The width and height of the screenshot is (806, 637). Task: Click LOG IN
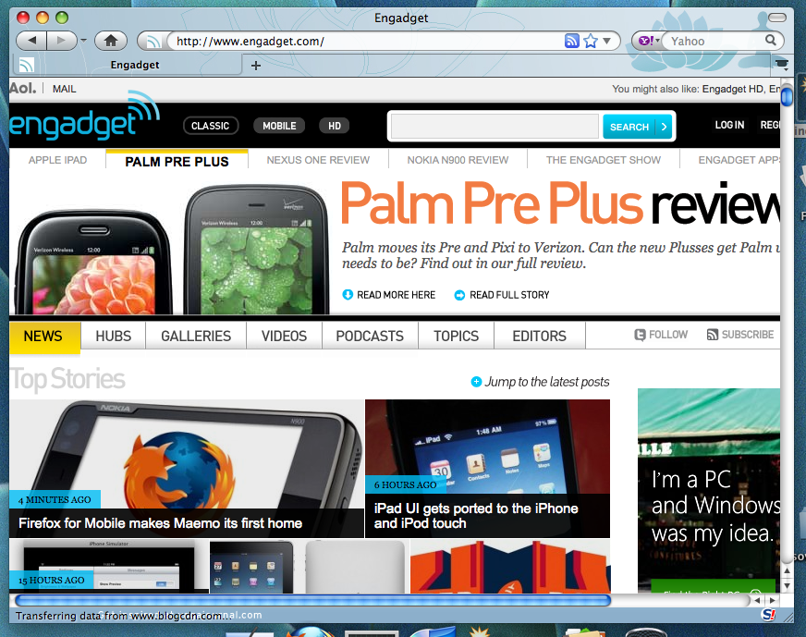coord(729,125)
